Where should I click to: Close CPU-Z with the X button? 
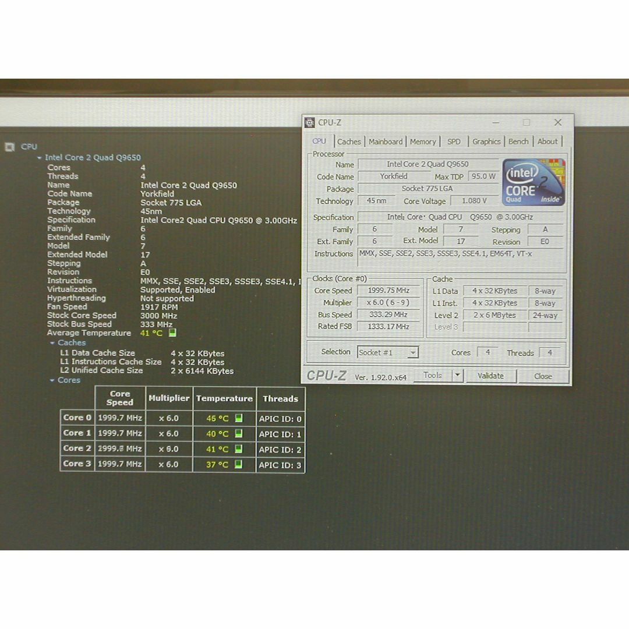[557, 122]
